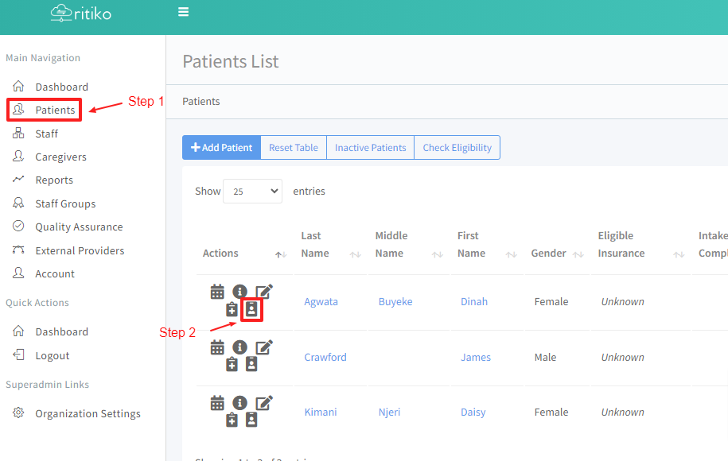Open the entries-per-page dropdown showing 25
The height and width of the screenshot is (461, 728).
252,192
